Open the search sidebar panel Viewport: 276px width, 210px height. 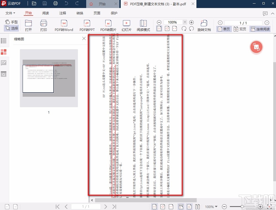(4, 74)
